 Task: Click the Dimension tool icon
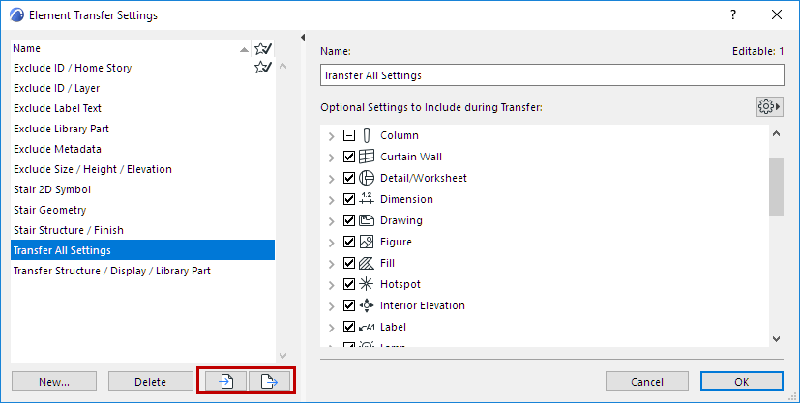367,199
